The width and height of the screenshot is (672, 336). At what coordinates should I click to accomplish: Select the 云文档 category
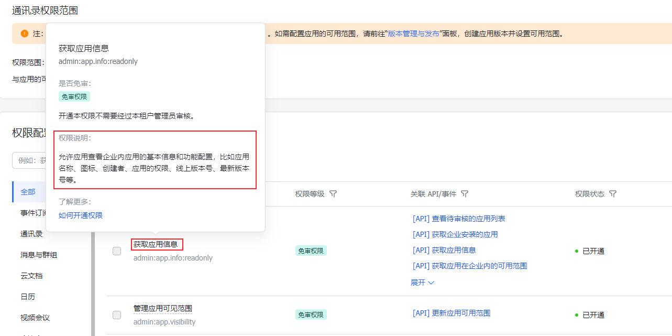pyautogui.click(x=31, y=276)
